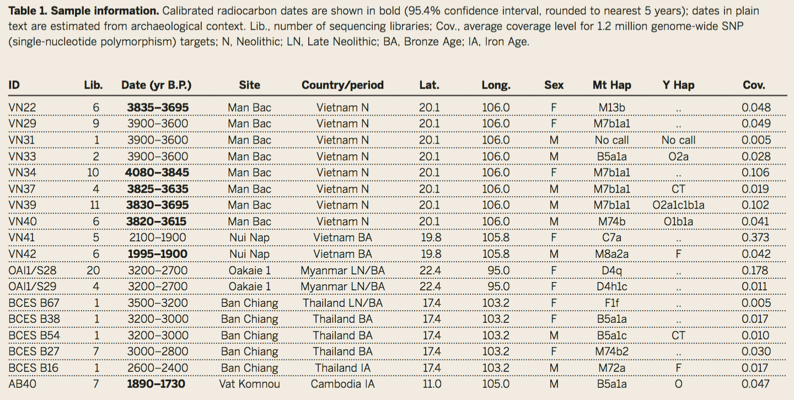This screenshot has height=400, width=794.
Task: Click sample ID VN22
Action: coord(22,107)
